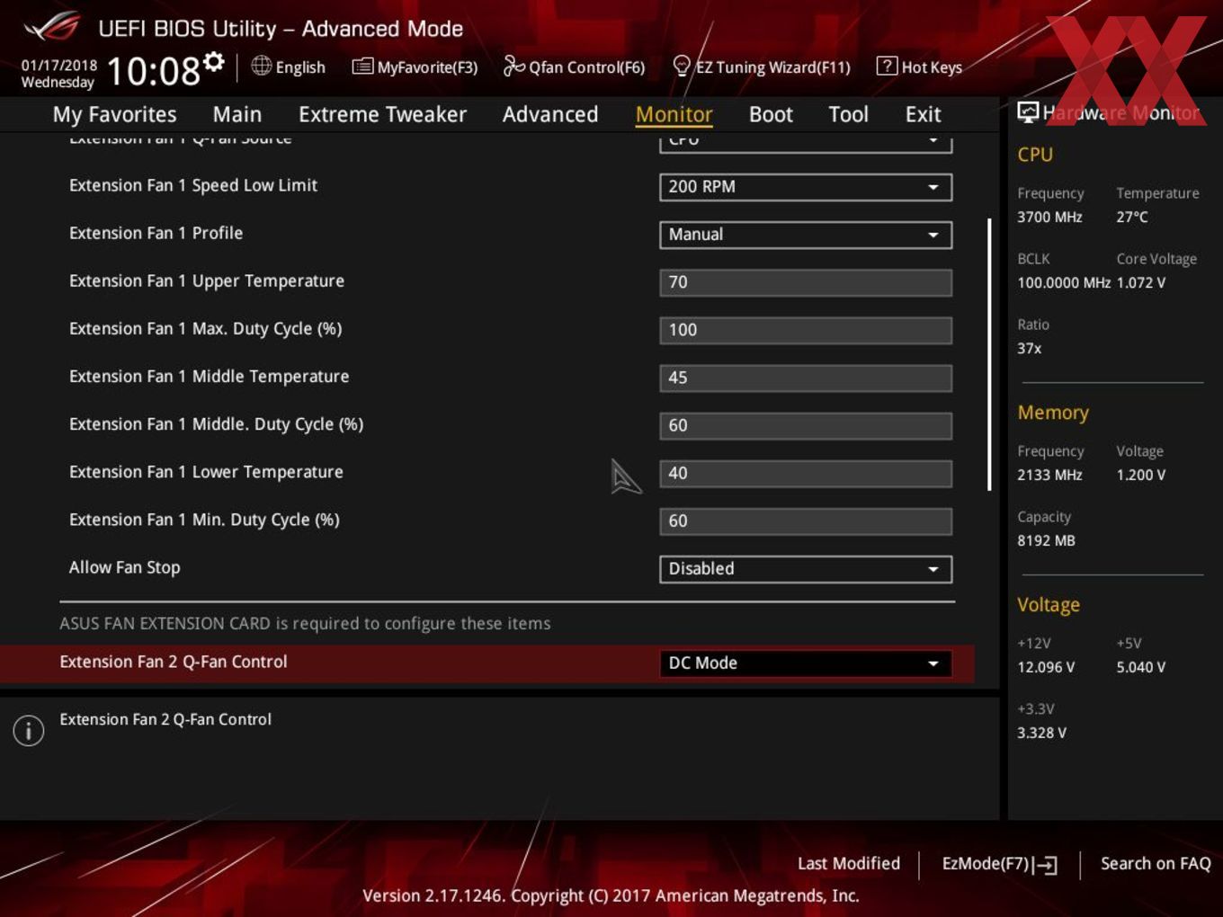
Task: Click Last Modified button
Action: [x=849, y=863]
